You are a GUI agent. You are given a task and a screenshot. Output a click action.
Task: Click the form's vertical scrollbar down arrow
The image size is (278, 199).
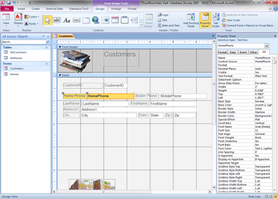[x=214, y=188]
